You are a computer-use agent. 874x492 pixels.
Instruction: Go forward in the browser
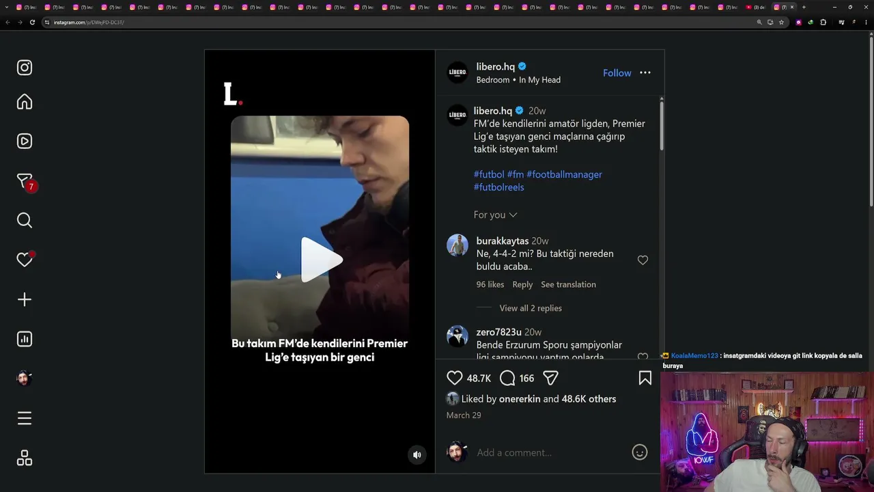coord(20,23)
